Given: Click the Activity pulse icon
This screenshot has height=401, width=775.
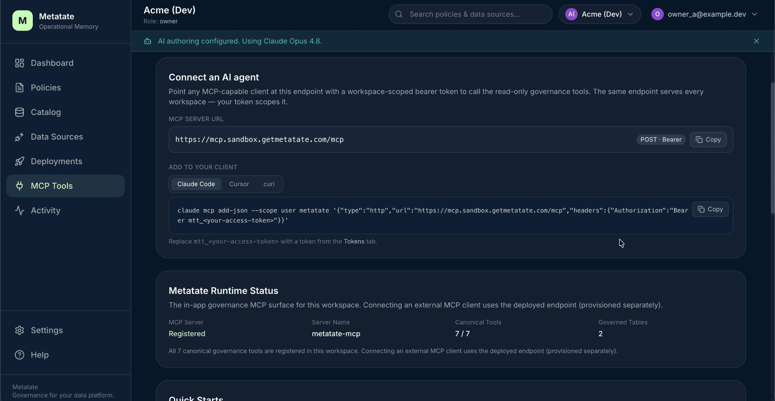Looking at the screenshot, I should (x=19, y=211).
